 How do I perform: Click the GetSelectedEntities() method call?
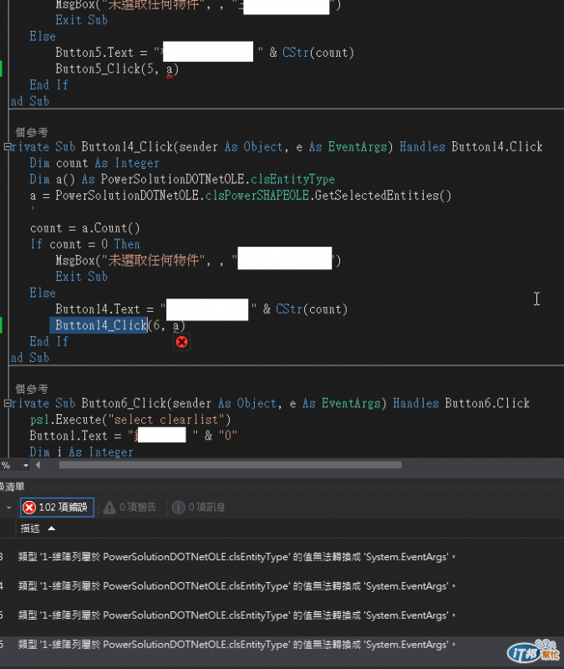[x=383, y=196]
